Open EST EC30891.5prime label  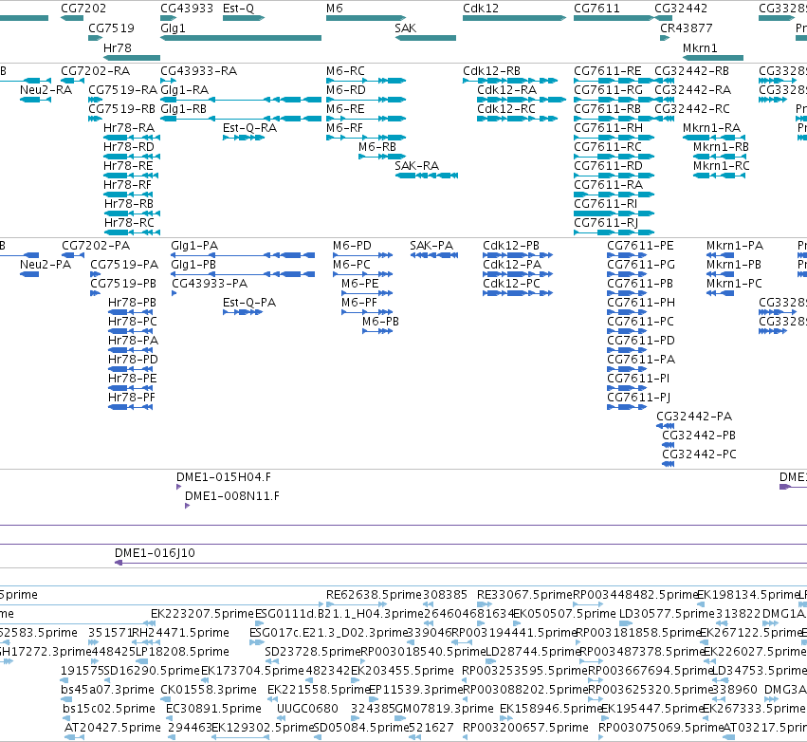213,709
